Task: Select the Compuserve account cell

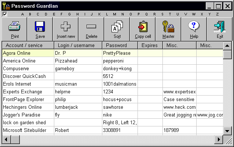Action: pyautogui.click(x=28, y=68)
